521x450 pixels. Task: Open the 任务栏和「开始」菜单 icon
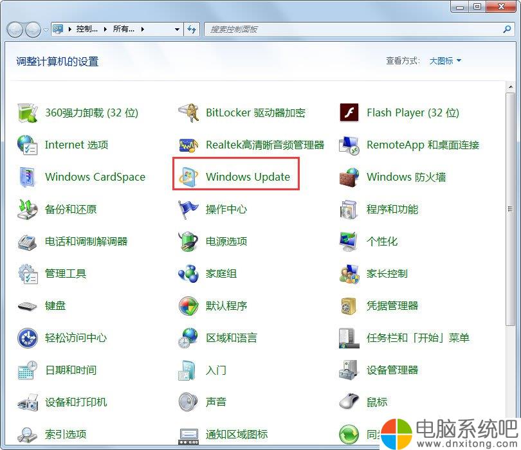pos(349,338)
